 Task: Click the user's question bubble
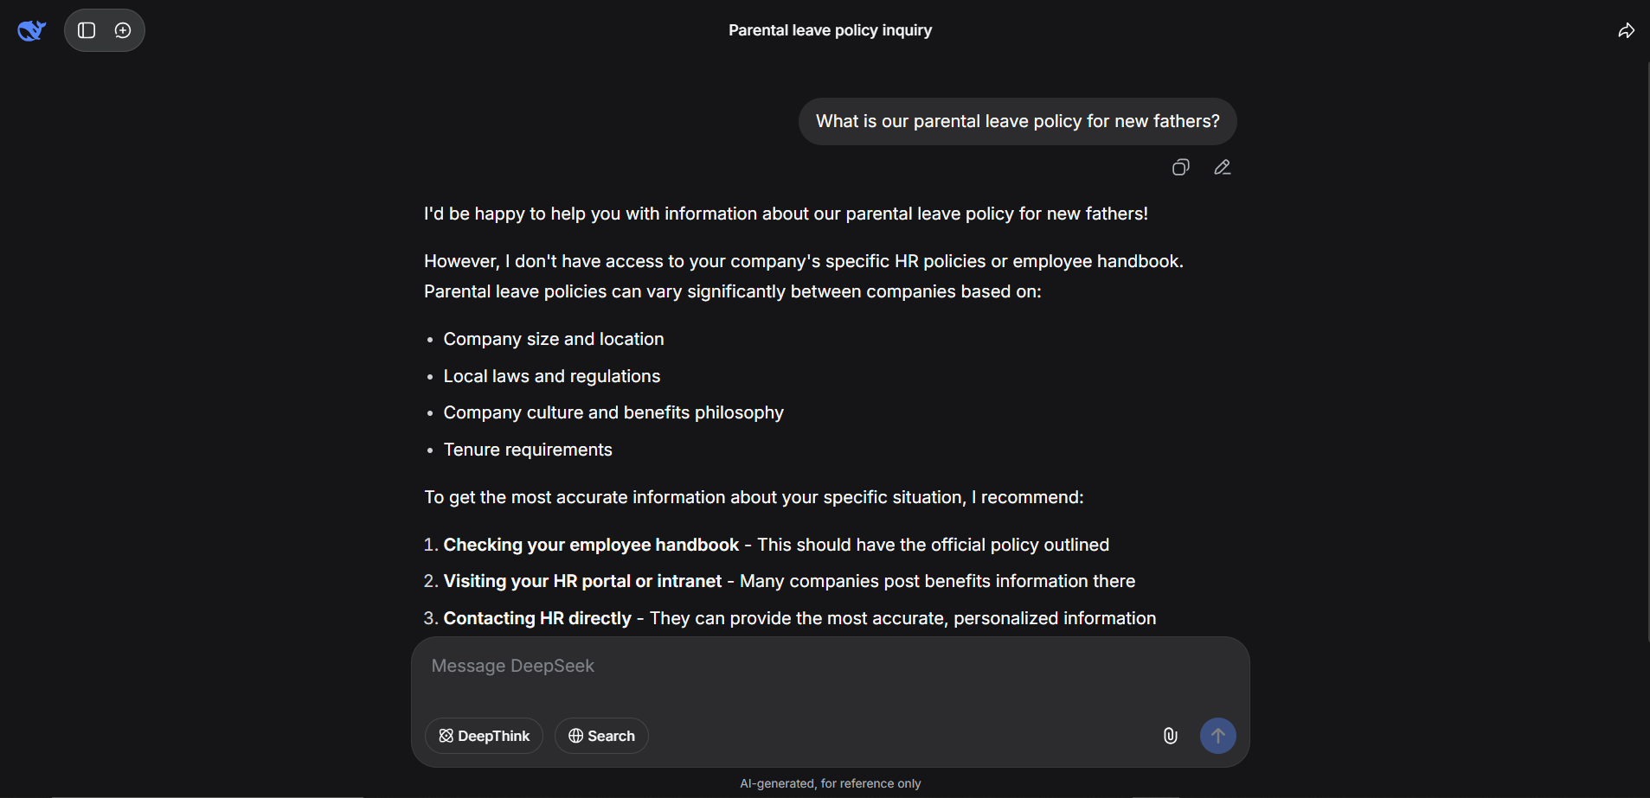click(1017, 121)
